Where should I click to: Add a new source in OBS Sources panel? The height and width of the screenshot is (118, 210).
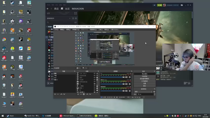[78, 94]
